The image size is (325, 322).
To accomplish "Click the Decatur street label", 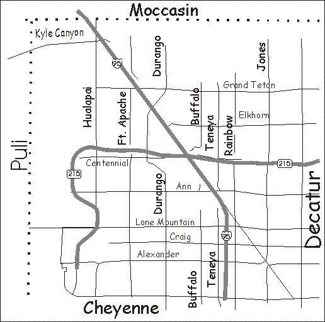I will click(312, 209).
